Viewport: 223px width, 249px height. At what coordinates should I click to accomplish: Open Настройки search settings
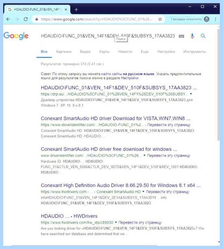tap(166, 52)
